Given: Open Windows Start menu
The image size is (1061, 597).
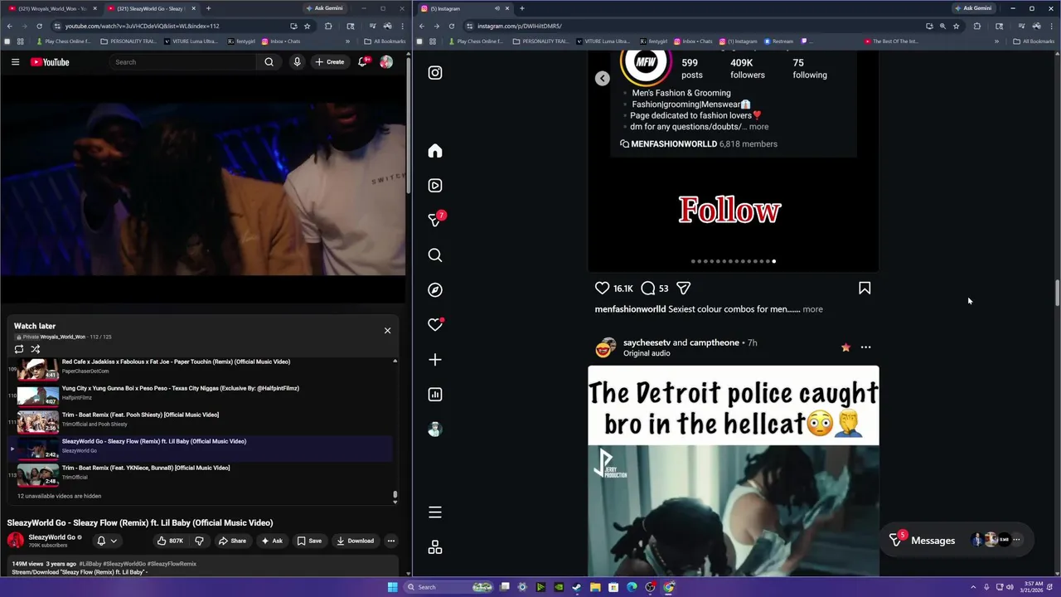Looking at the screenshot, I should pyautogui.click(x=392, y=587).
